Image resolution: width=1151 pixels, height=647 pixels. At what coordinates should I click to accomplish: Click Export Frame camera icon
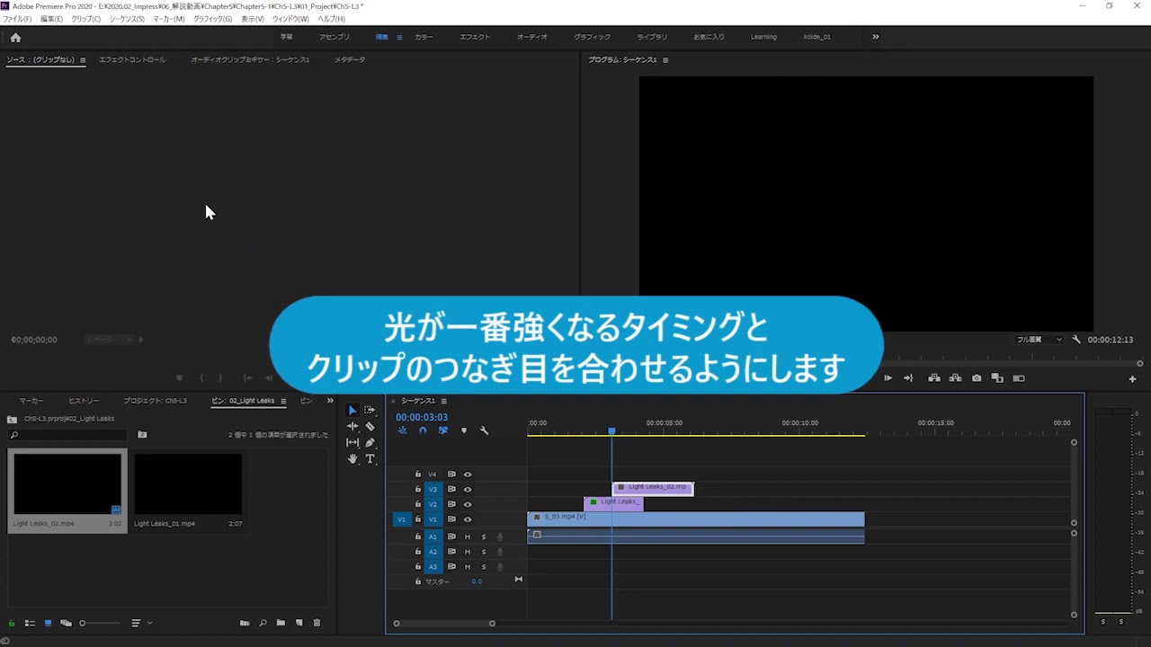tap(977, 378)
